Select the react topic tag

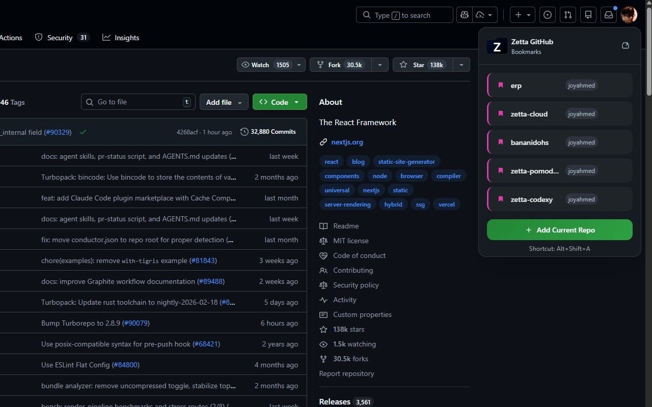point(331,162)
